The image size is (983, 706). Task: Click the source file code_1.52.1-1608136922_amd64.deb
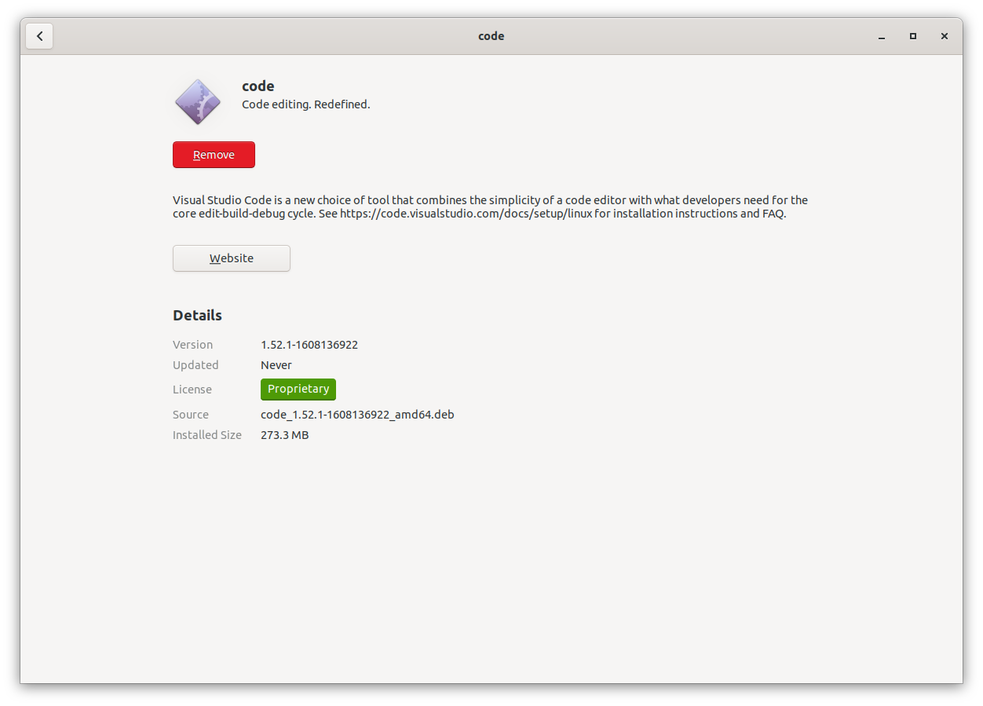[x=357, y=415]
